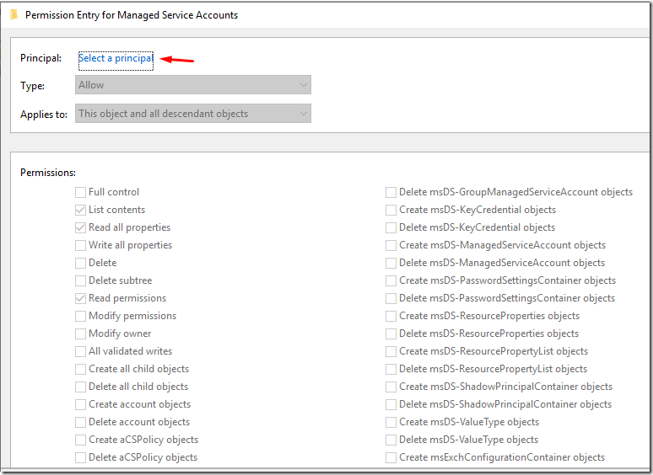
Task: Check Create msDS-ResourceProperties objects
Action: [391, 316]
